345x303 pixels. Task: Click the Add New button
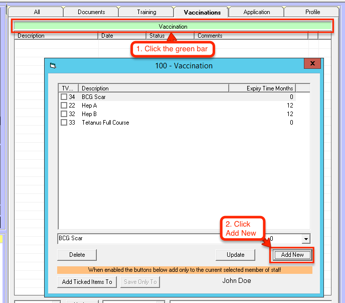tap(292, 255)
